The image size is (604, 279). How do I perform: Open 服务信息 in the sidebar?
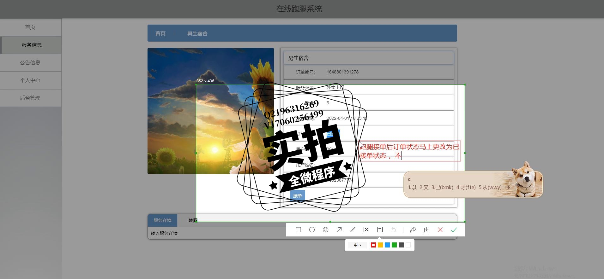pyautogui.click(x=31, y=45)
